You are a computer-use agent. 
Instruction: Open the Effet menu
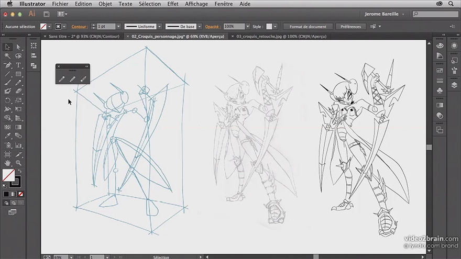coord(172,4)
